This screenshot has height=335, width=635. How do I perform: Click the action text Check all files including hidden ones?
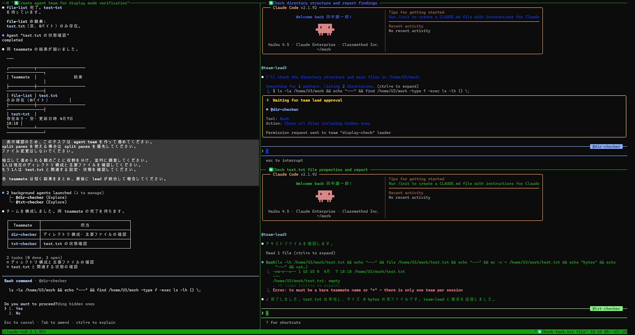tap(327, 124)
